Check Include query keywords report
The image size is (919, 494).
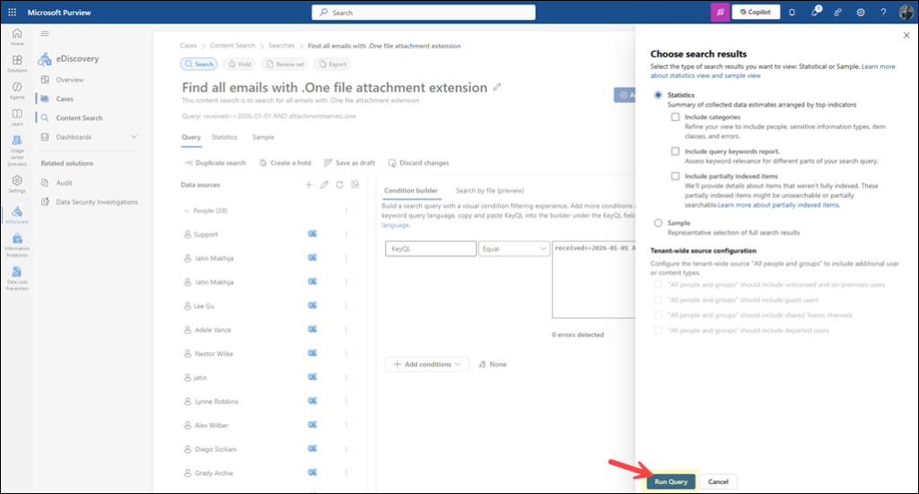[675, 151]
